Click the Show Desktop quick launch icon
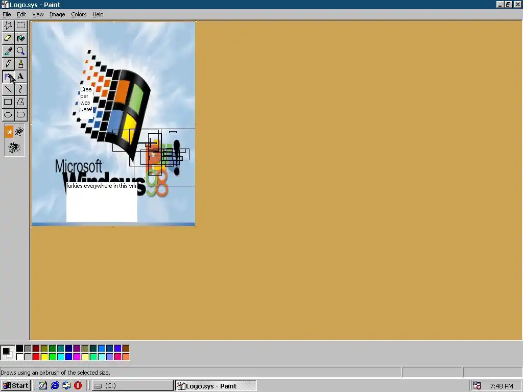523x392 pixels. (43, 386)
